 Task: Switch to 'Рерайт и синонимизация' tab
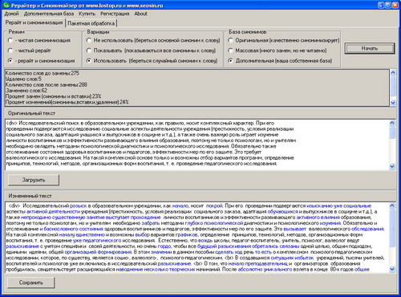point(34,22)
